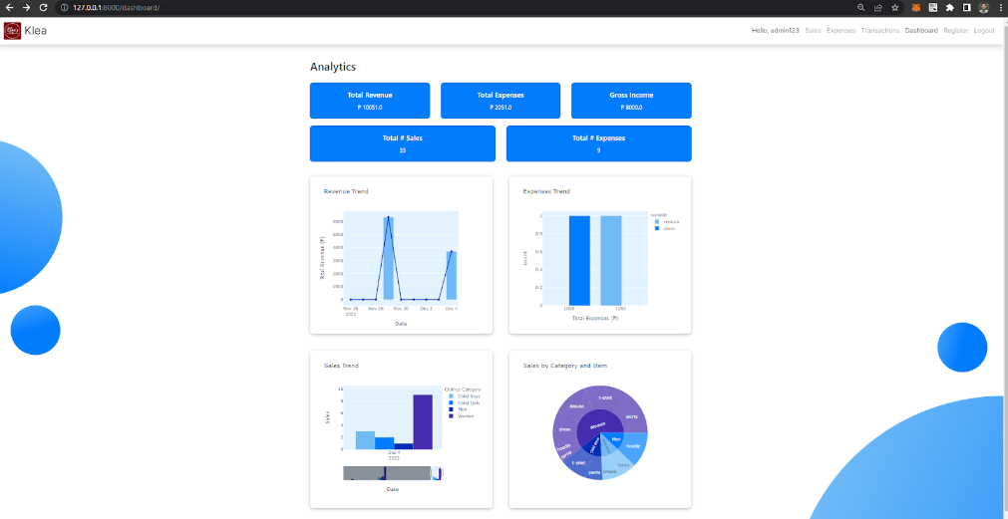
Task: Toggle the Child Boys legend entry
Action: (465, 396)
